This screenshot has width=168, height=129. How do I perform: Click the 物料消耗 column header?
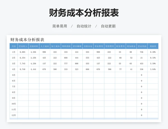tap(66, 46)
